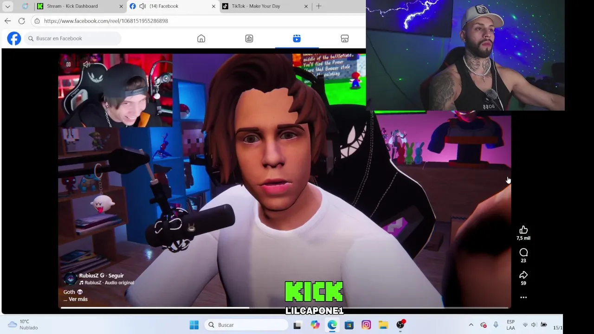
Task: Focus the URL address bar
Action: point(200,21)
